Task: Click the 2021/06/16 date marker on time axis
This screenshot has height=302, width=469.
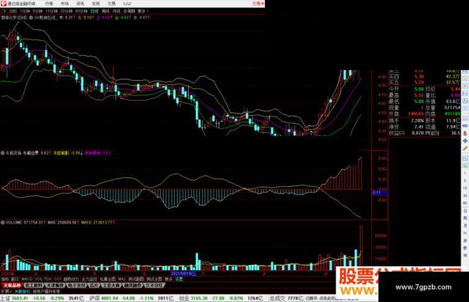Action: coord(184,273)
